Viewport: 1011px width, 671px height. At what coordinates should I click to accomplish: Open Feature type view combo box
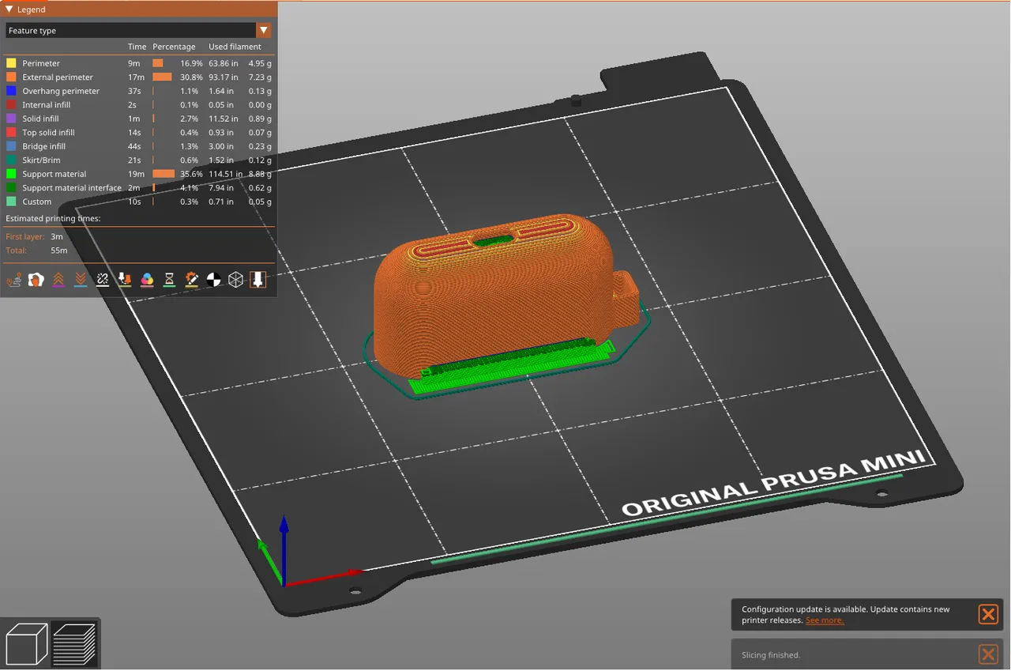pos(138,30)
